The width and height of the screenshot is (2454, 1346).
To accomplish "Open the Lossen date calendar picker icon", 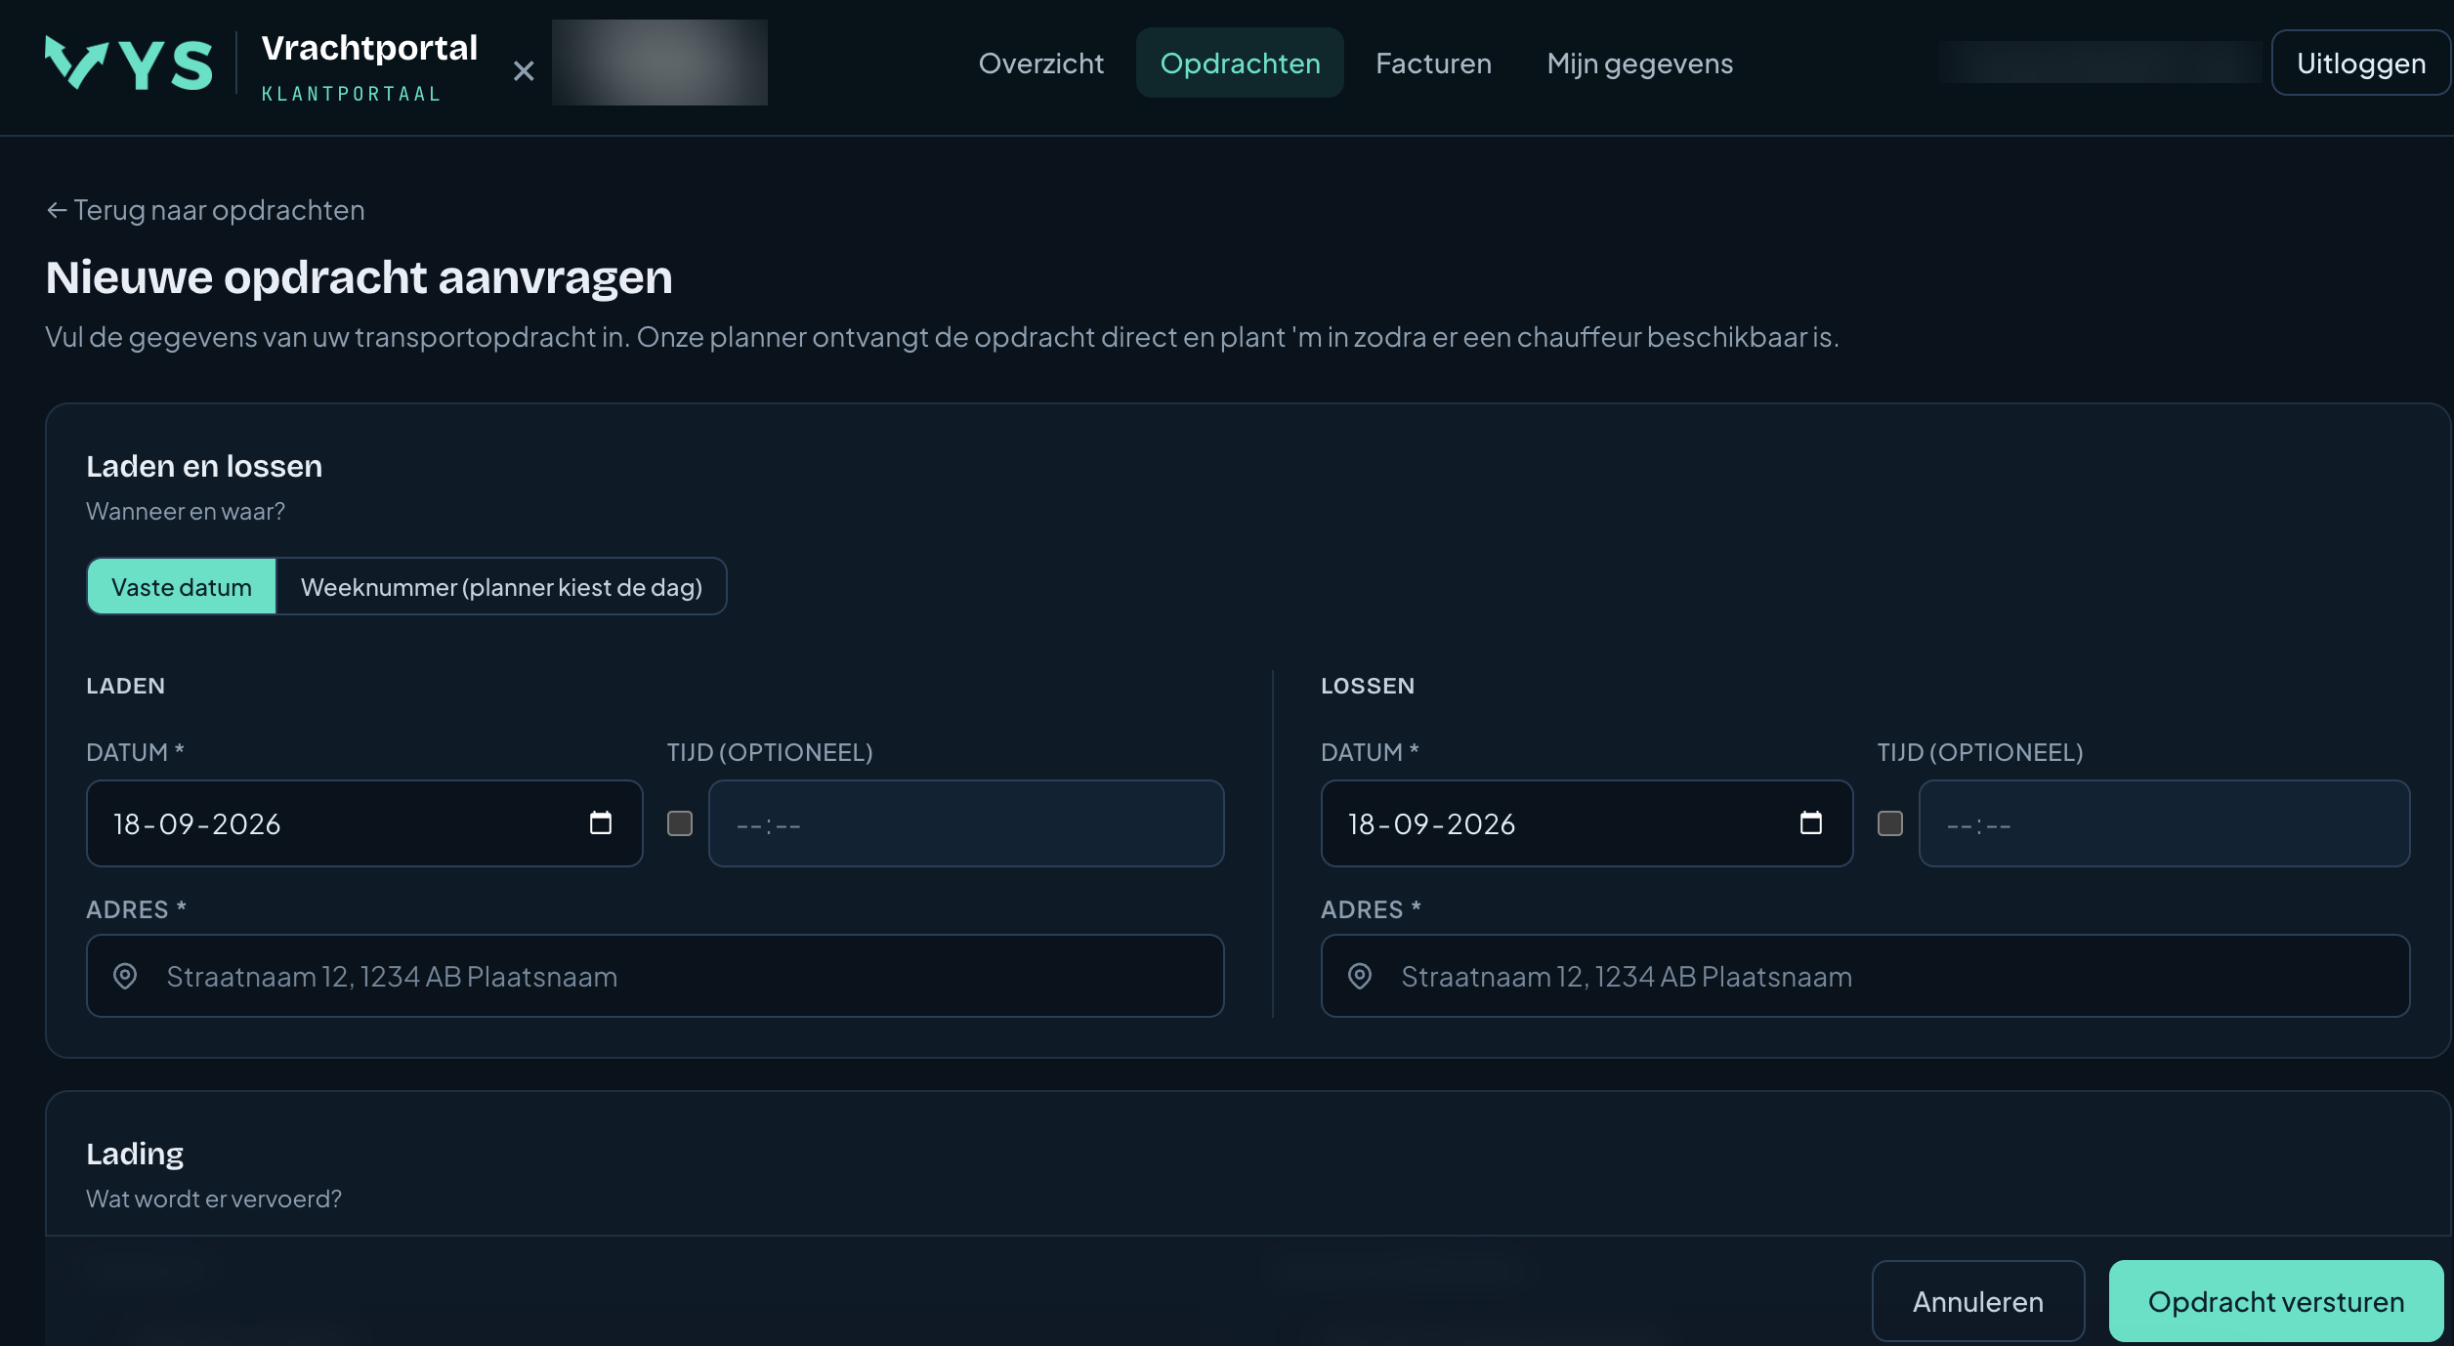I will coord(1811,823).
